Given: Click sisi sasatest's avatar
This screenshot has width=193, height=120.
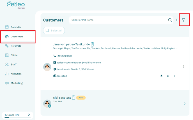Looking at the screenshot, I should [x=47, y=104].
